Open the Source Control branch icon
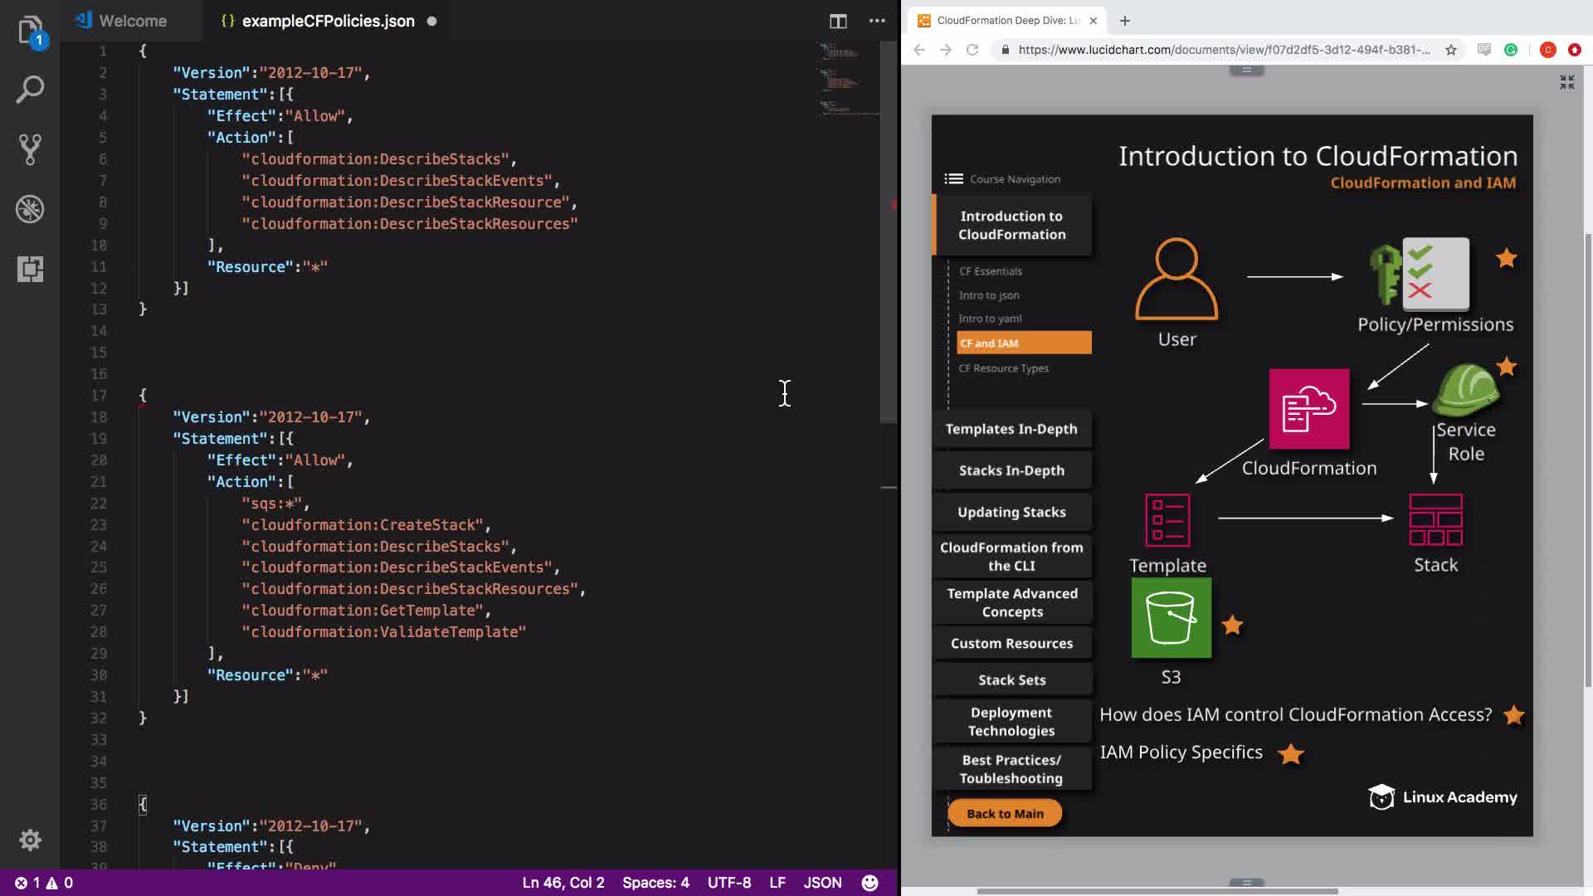Image resolution: width=1593 pixels, height=896 pixels. [x=30, y=149]
